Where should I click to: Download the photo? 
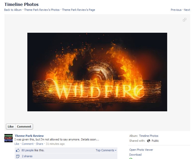[x=135, y=155]
